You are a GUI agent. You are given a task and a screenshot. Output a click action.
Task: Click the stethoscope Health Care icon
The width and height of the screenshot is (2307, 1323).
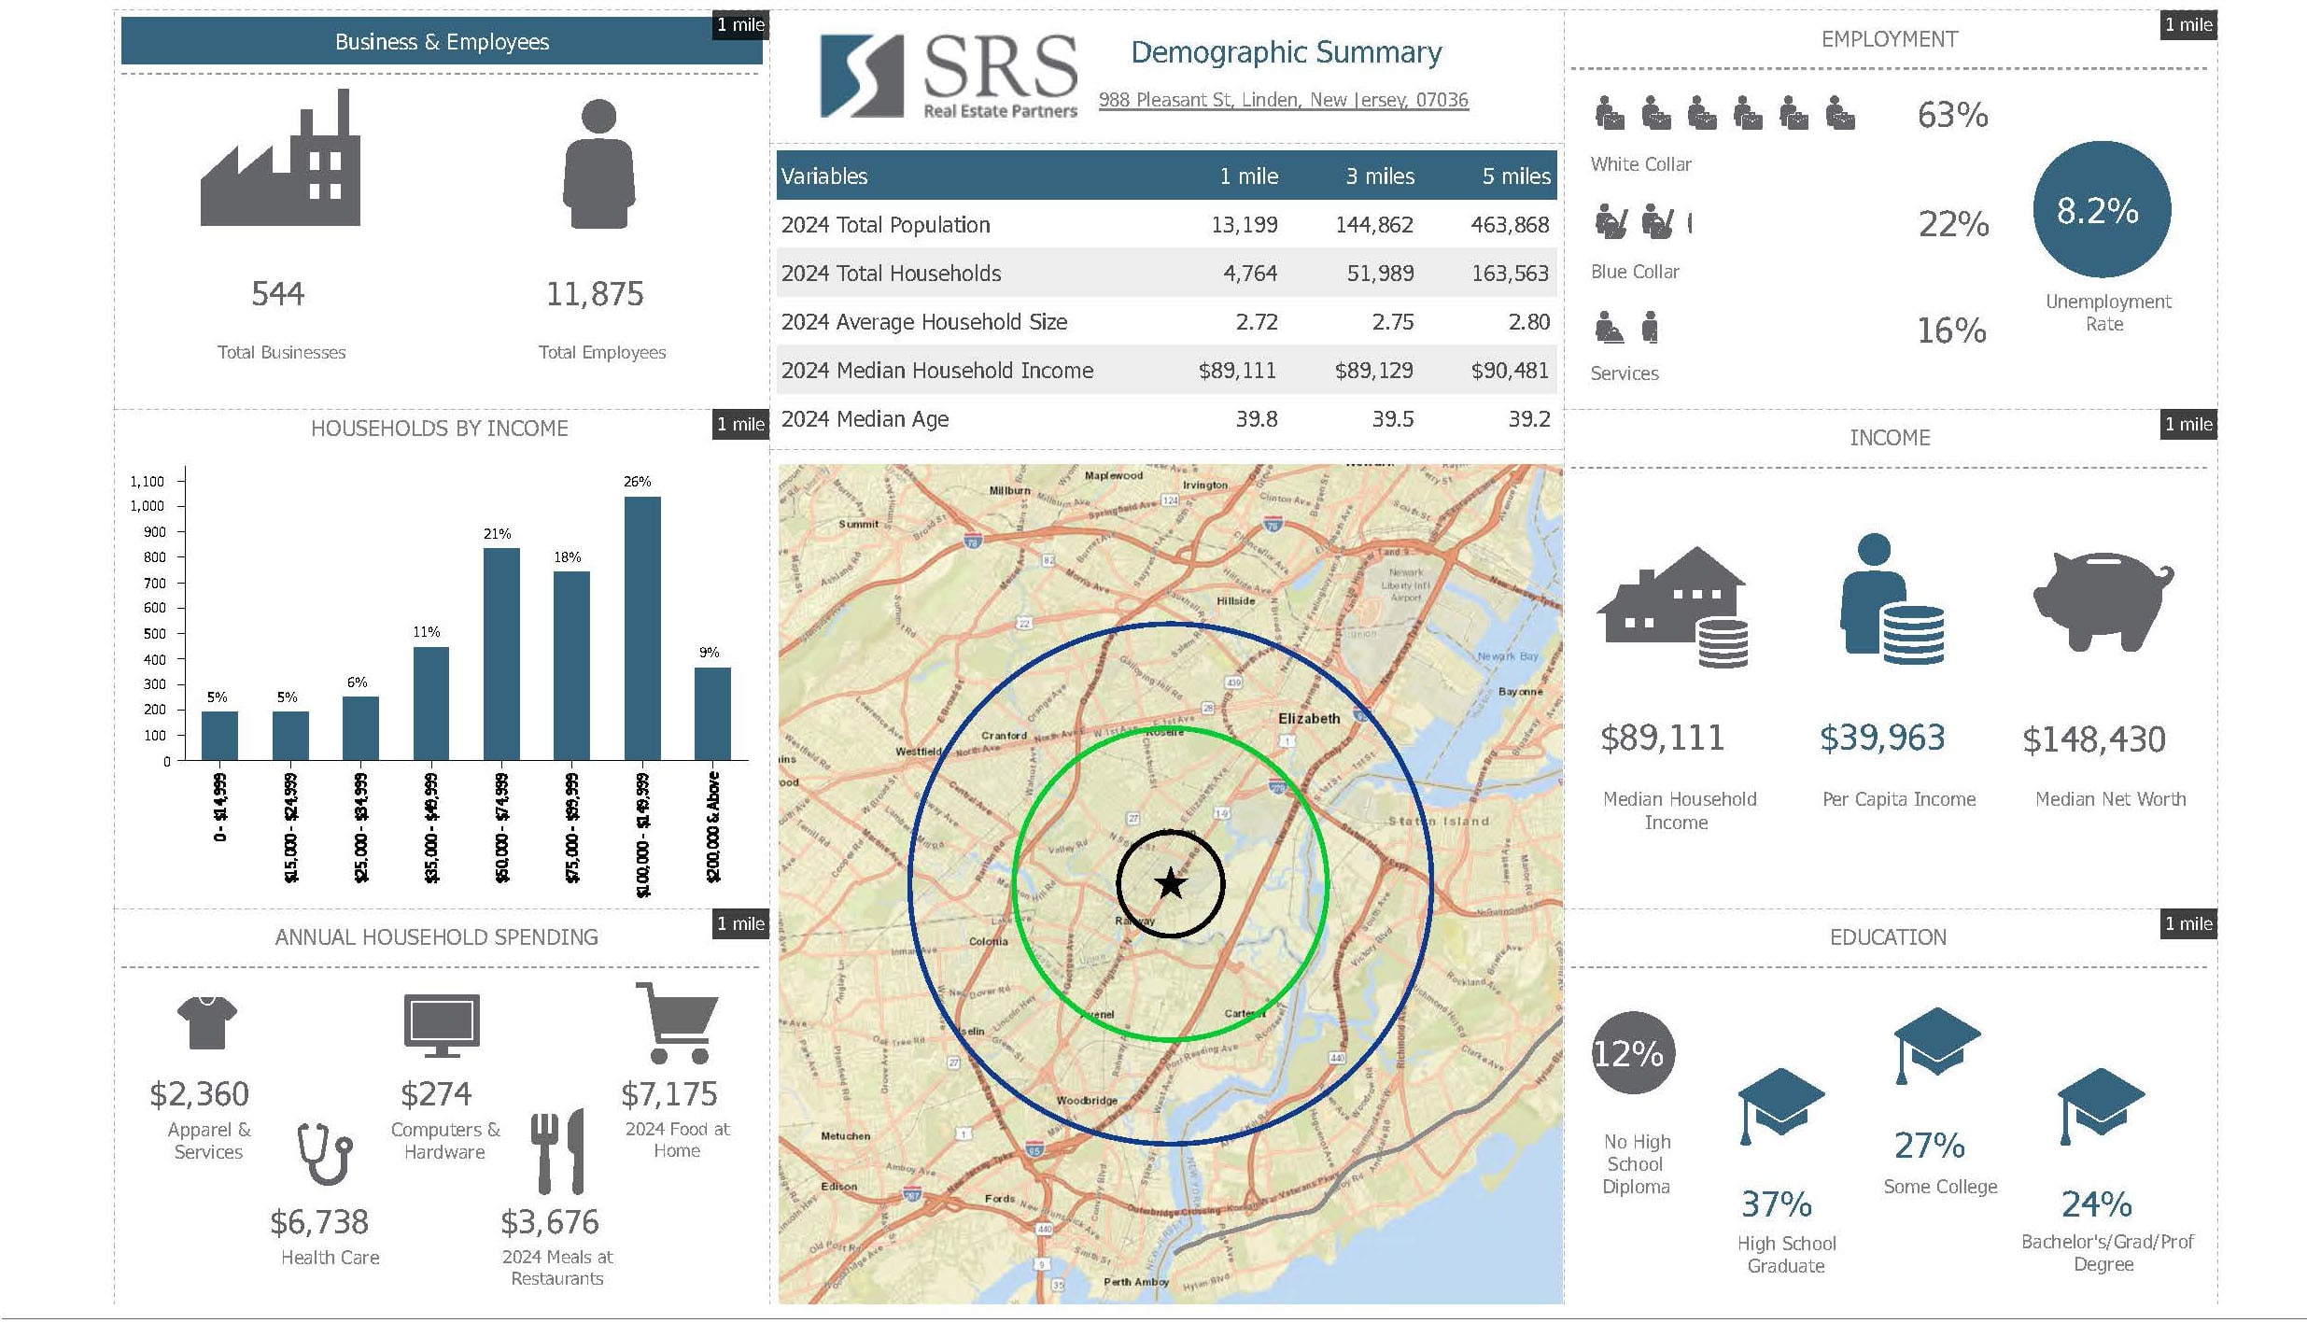pos(324,1154)
